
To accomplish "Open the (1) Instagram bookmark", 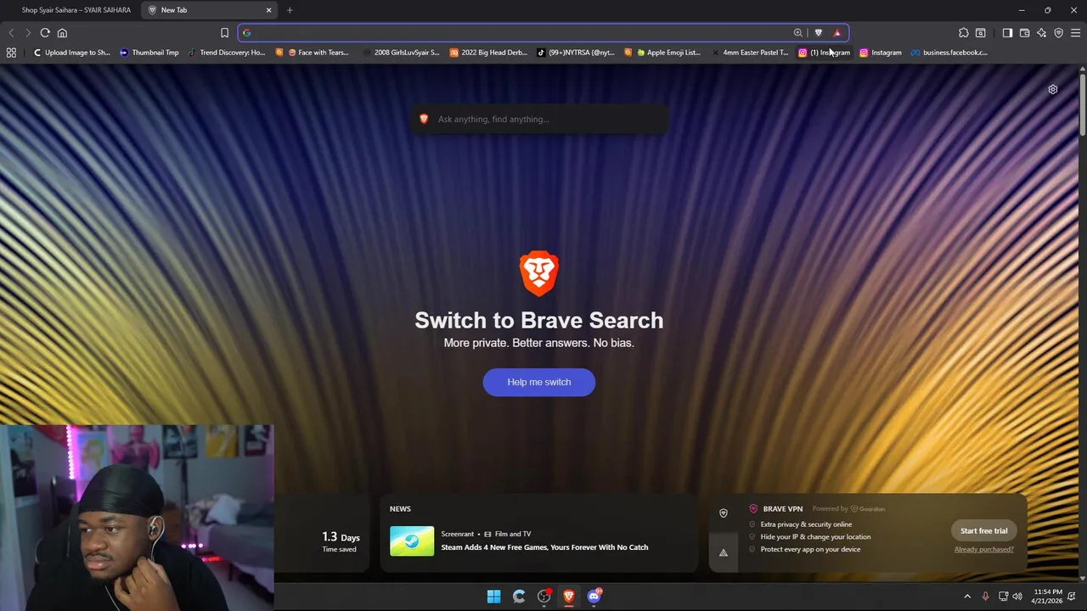I will point(825,53).
